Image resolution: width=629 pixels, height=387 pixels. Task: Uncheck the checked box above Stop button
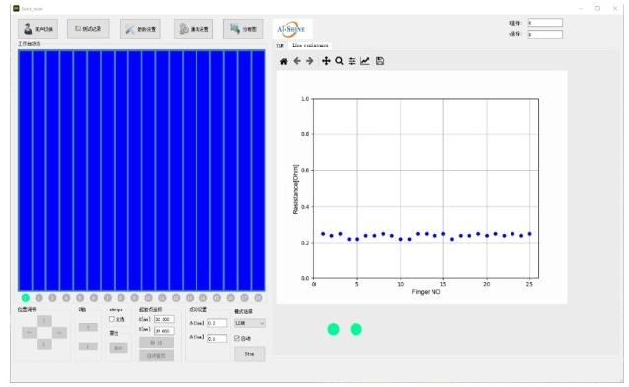[237, 338]
